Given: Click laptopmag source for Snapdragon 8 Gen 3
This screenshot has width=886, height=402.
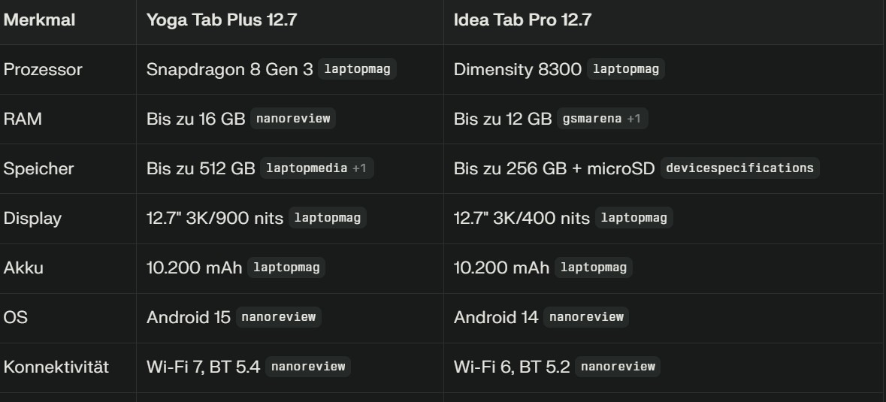Looking at the screenshot, I should 357,69.
